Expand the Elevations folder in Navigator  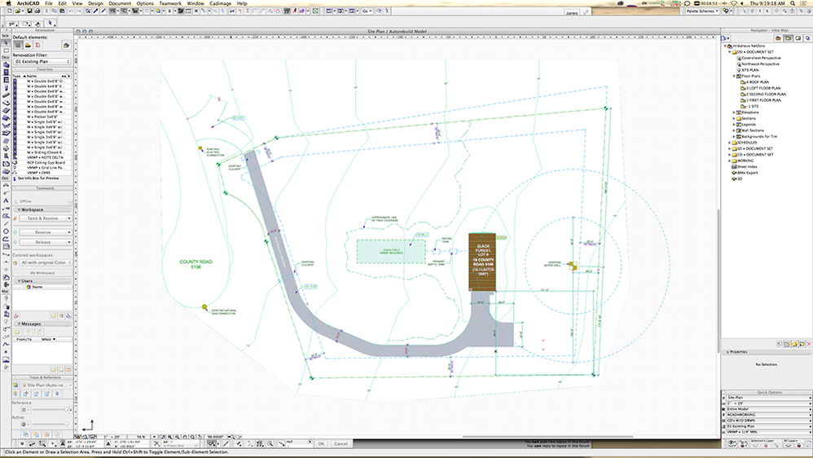point(734,112)
